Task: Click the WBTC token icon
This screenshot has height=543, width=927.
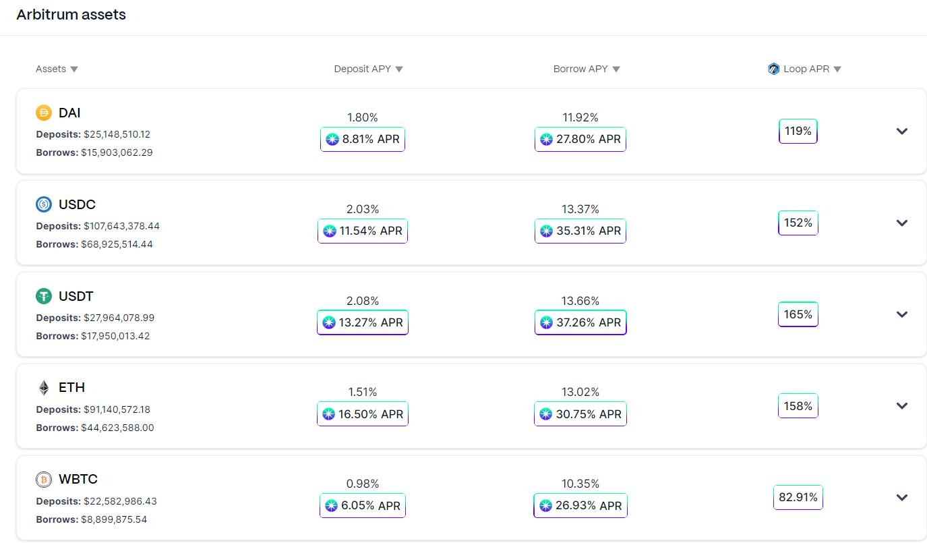Action: tap(44, 480)
